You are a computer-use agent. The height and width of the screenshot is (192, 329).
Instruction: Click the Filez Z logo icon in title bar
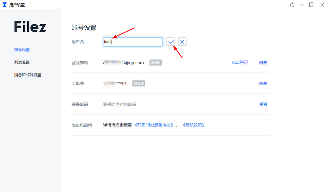[x=4, y=5]
